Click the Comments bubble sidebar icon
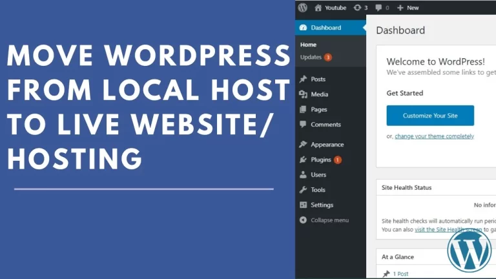The image size is (496, 279). click(303, 124)
